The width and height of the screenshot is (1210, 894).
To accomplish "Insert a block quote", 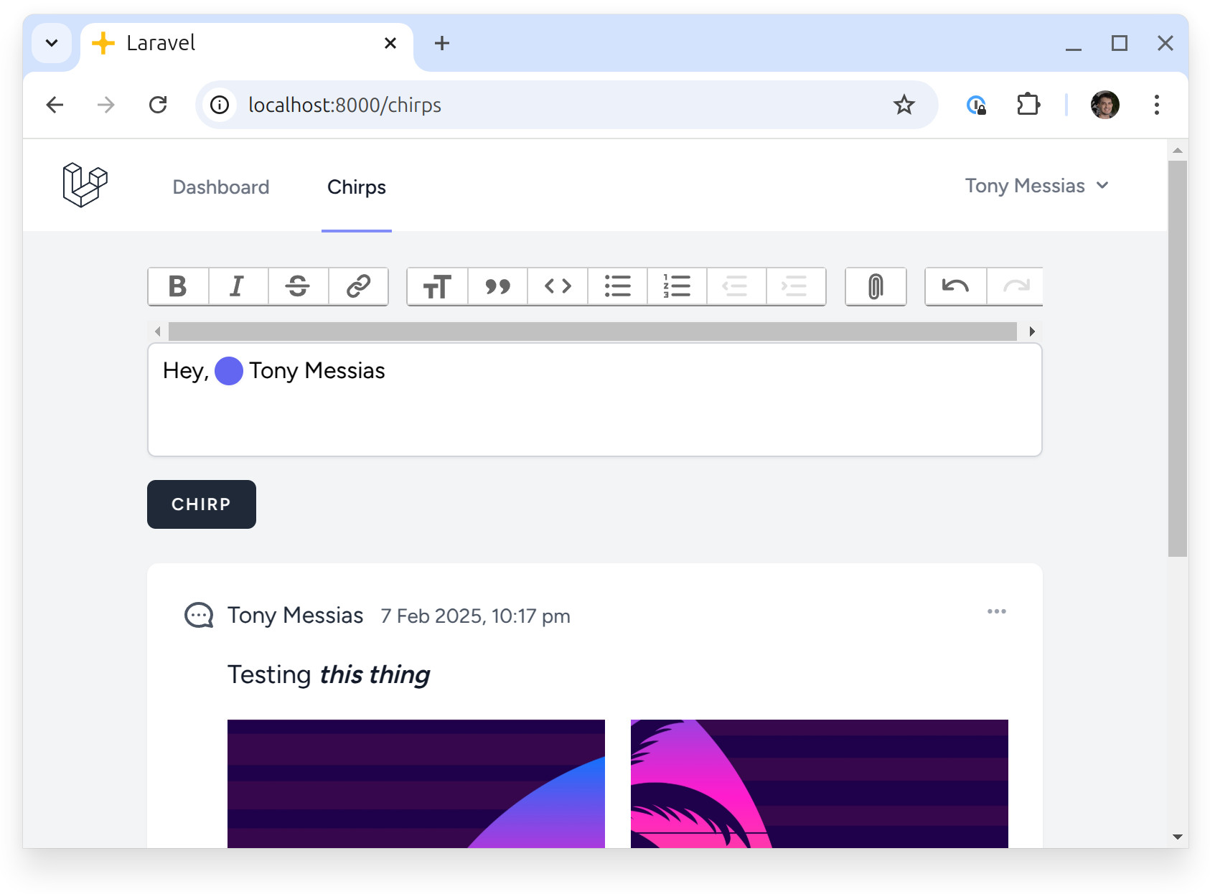I will (497, 286).
